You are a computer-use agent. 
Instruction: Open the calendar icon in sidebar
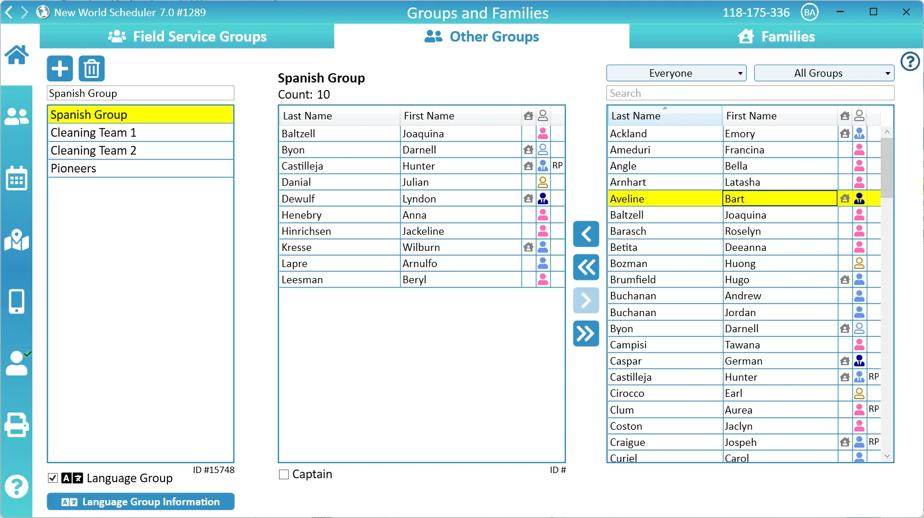[x=16, y=178]
